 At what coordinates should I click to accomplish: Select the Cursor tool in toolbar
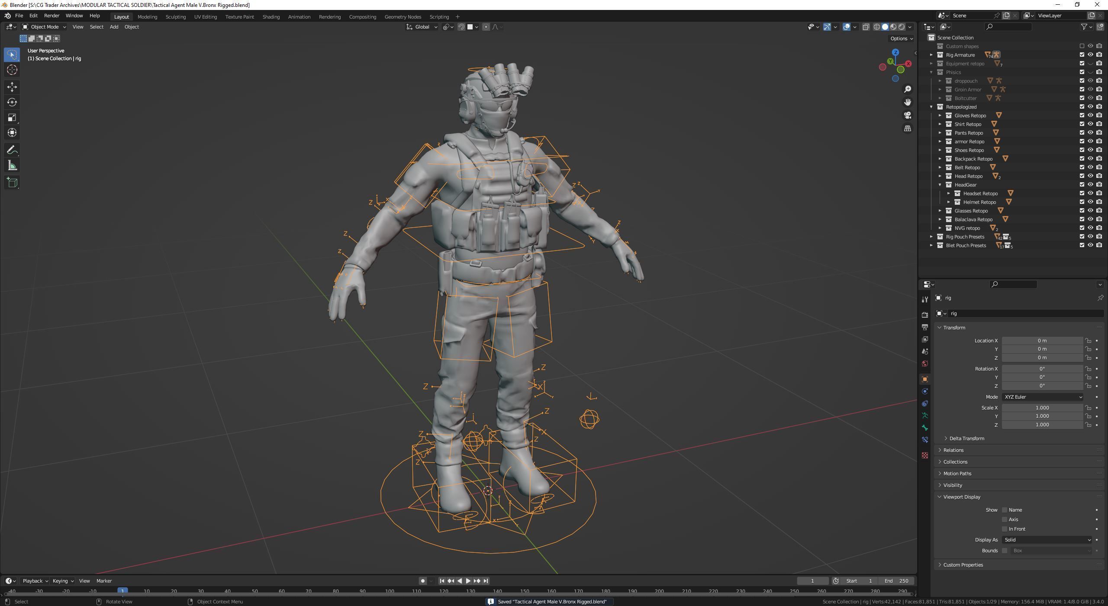pos(12,70)
